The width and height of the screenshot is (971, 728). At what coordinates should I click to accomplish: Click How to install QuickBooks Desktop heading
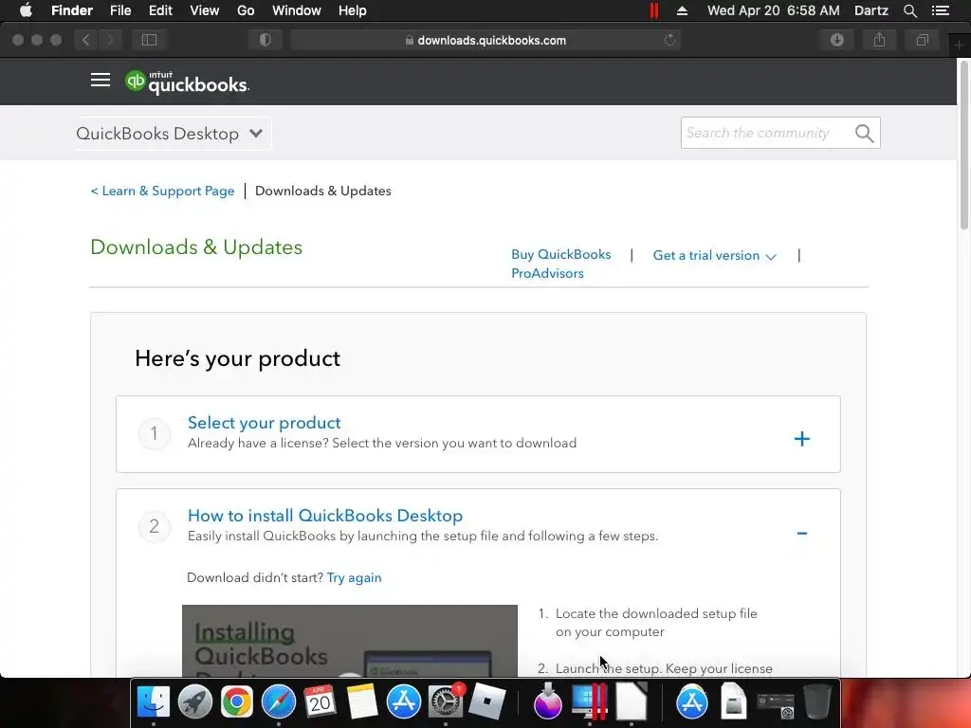(325, 516)
